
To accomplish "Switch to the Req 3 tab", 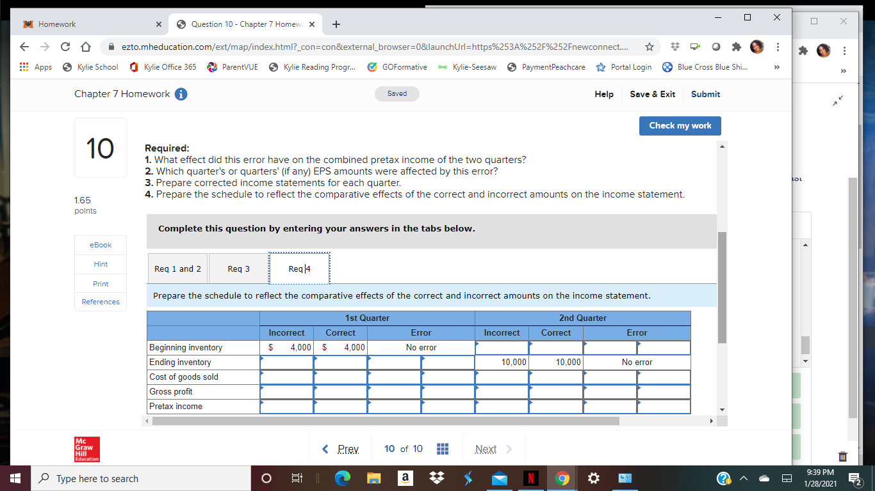I will [238, 268].
